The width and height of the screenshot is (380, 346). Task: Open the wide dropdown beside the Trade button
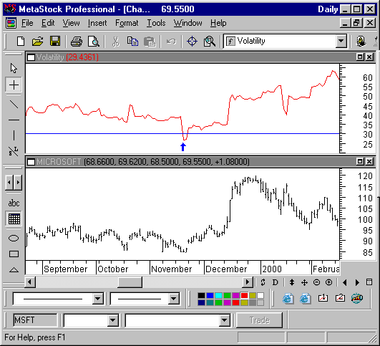click(x=225, y=320)
